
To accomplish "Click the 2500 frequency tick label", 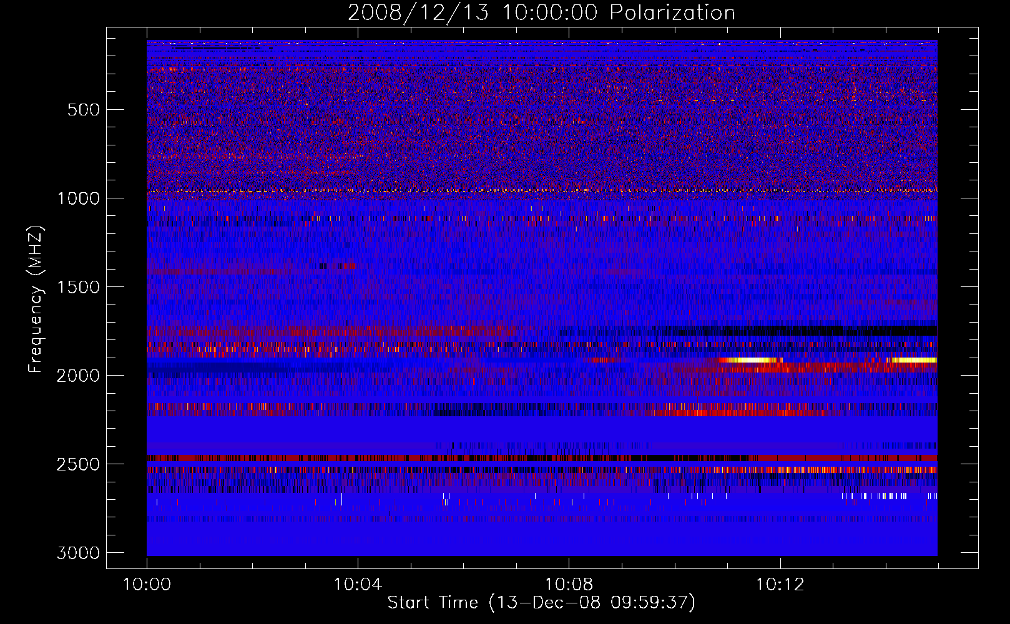I will [x=78, y=464].
